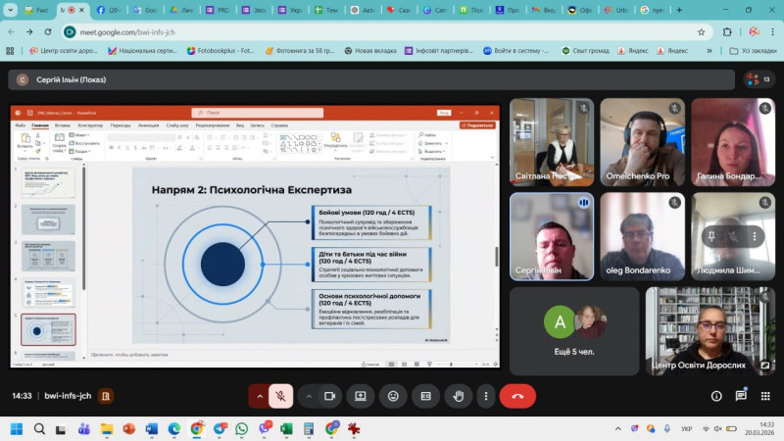Expand video settings chevron beside camera
Viewport: 784px width, 441px height.
coord(309,396)
